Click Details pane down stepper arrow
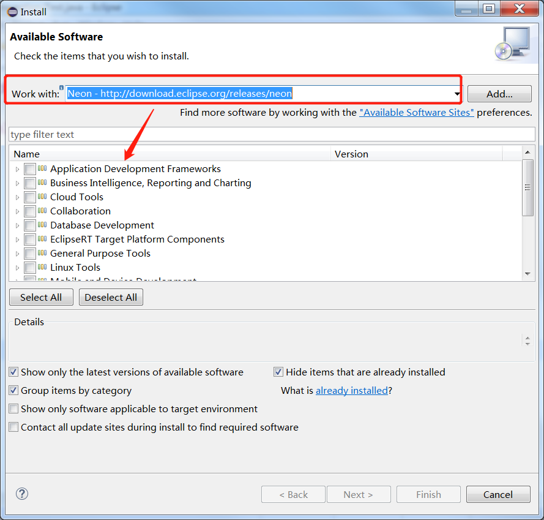This screenshot has height=520, width=544. tap(527, 344)
